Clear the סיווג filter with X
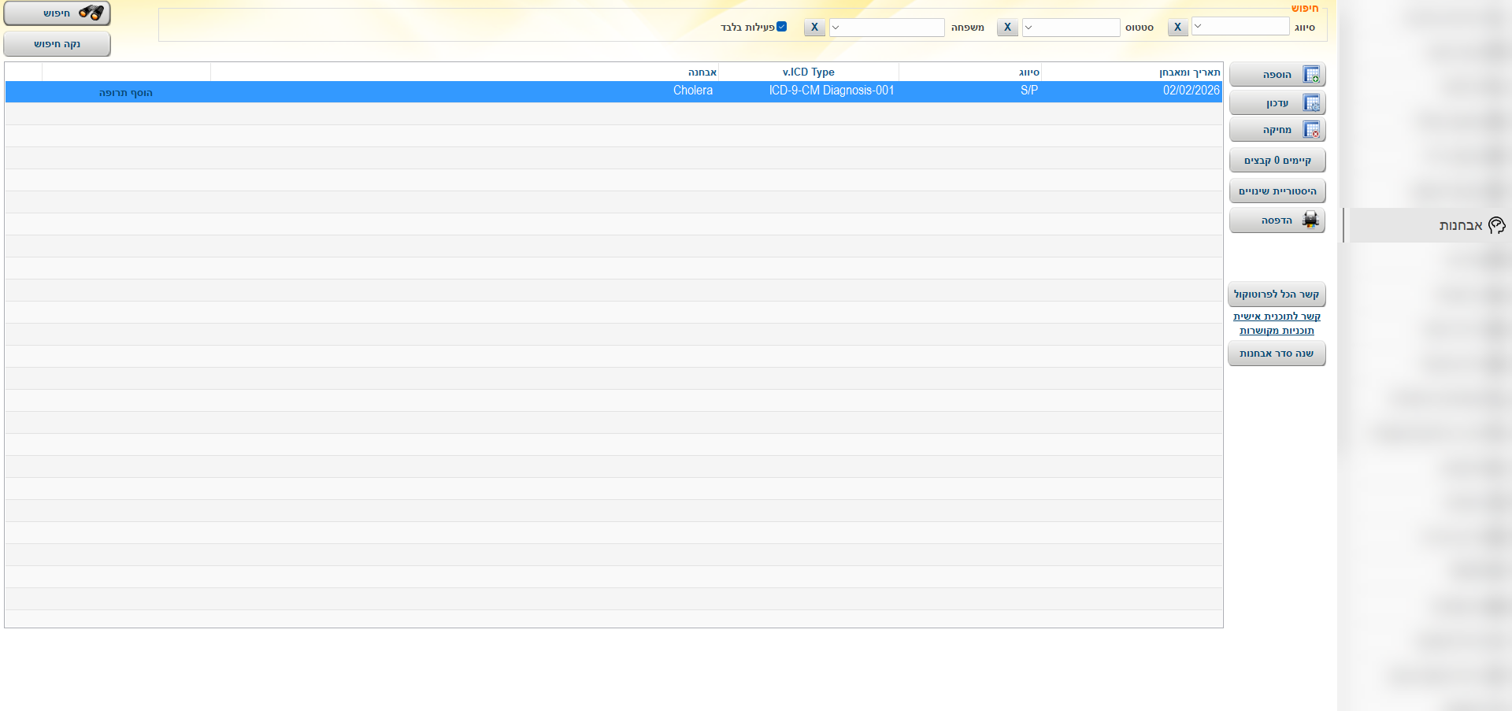Viewport: 1512px width, 711px height. (1177, 28)
